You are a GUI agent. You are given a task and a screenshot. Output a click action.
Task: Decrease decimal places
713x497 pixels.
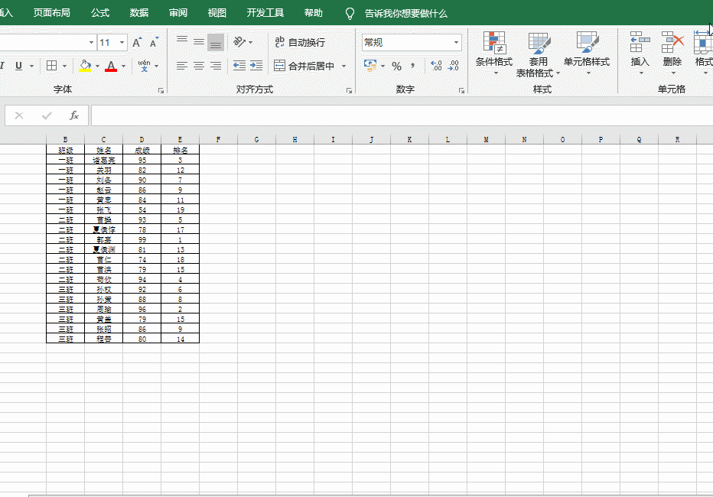coord(454,66)
